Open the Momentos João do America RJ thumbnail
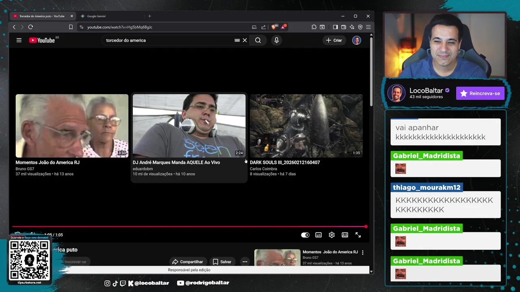 click(x=72, y=126)
